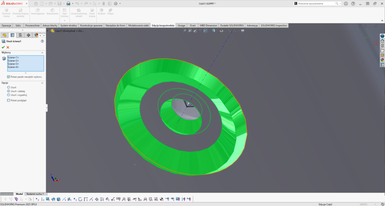
Task: Click the Print icon in title toolbar
Action: pyautogui.click(x=68, y=3)
